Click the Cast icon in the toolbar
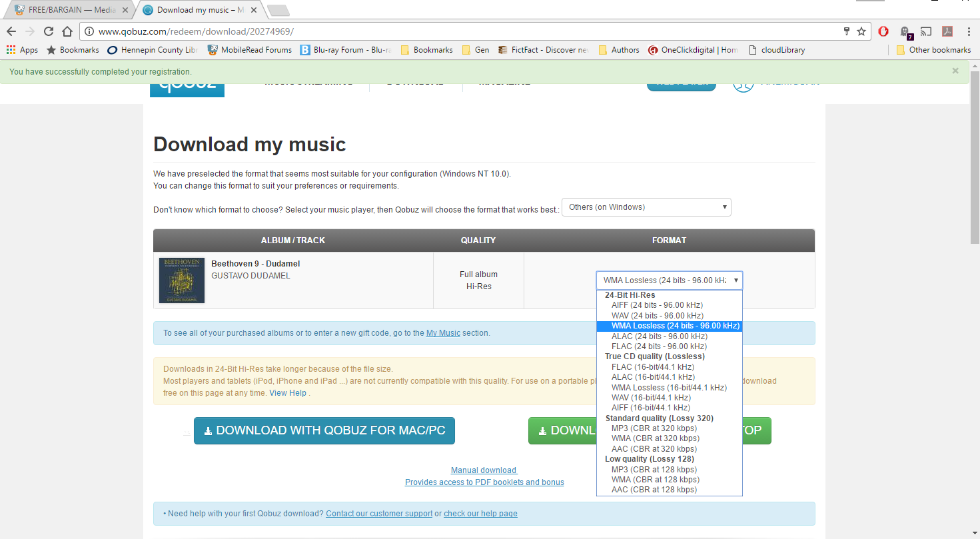This screenshot has width=980, height=539. coord(926,31)
